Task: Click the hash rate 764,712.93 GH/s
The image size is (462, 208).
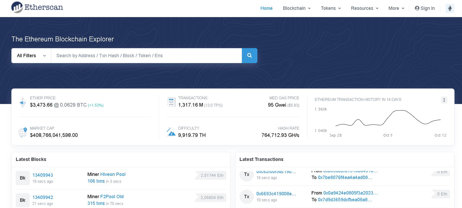Action: (x=280, y=135)
